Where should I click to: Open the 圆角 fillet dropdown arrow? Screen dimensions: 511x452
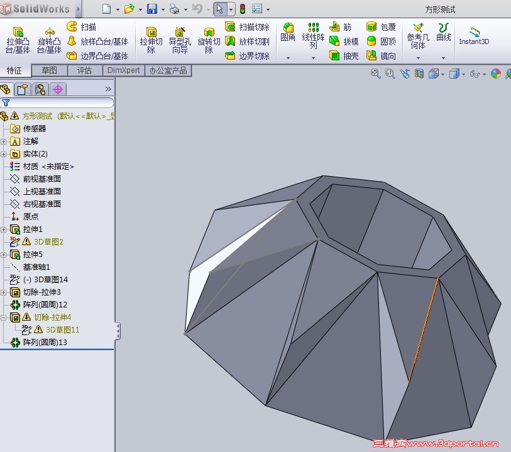288,58
